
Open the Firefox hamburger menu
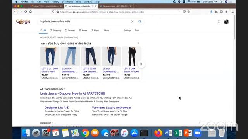point(232,12)
